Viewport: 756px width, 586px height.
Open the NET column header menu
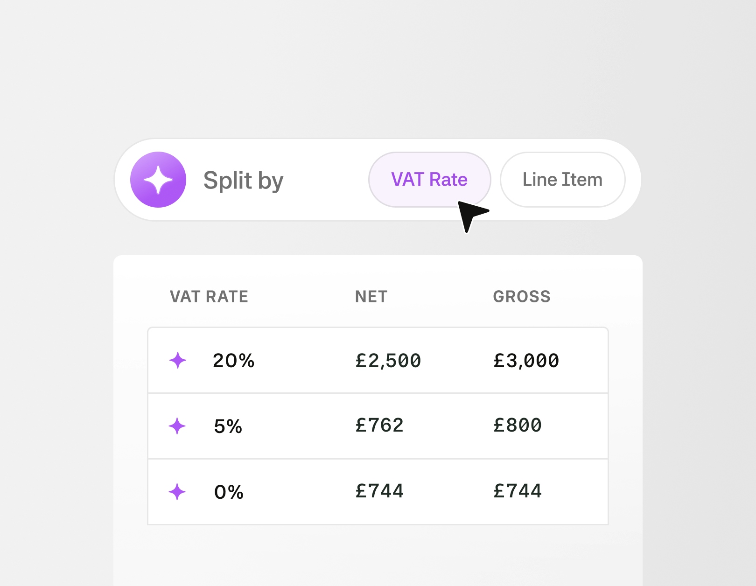coord(370,296)
